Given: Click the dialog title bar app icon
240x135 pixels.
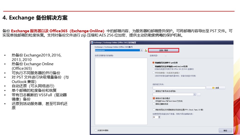Looking at the screenshot, I should 92,42.
